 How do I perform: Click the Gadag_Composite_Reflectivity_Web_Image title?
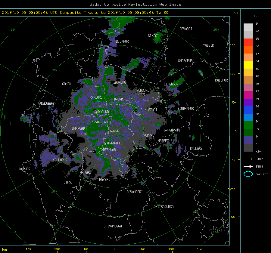[135, 5]
